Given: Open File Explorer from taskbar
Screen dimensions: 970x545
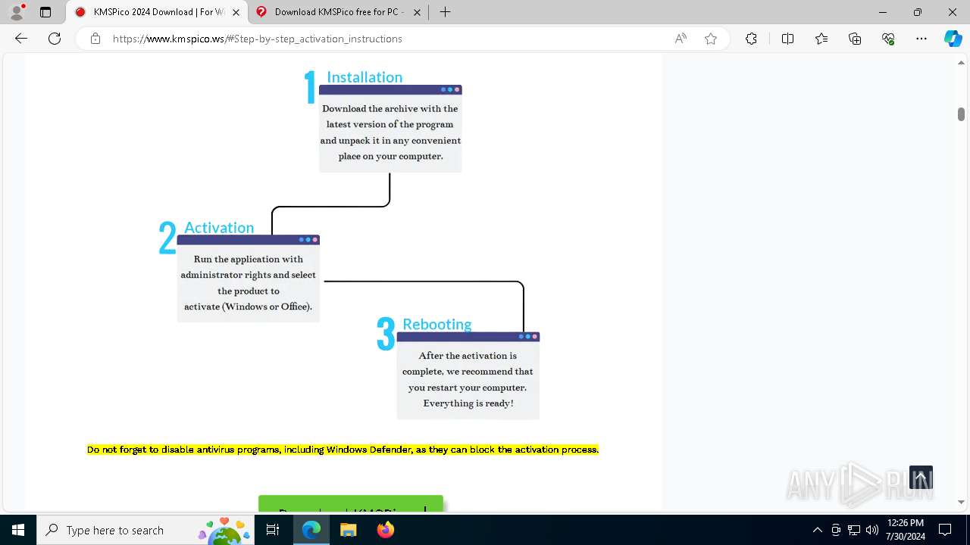Looking at the screenshot, I should (x=348, y=530).
